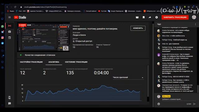Click the chat panel scrollbar
199x112 pixels.
pos(198,89)
